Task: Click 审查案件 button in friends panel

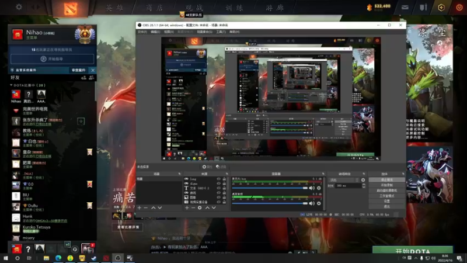Action: click(79, 70)
